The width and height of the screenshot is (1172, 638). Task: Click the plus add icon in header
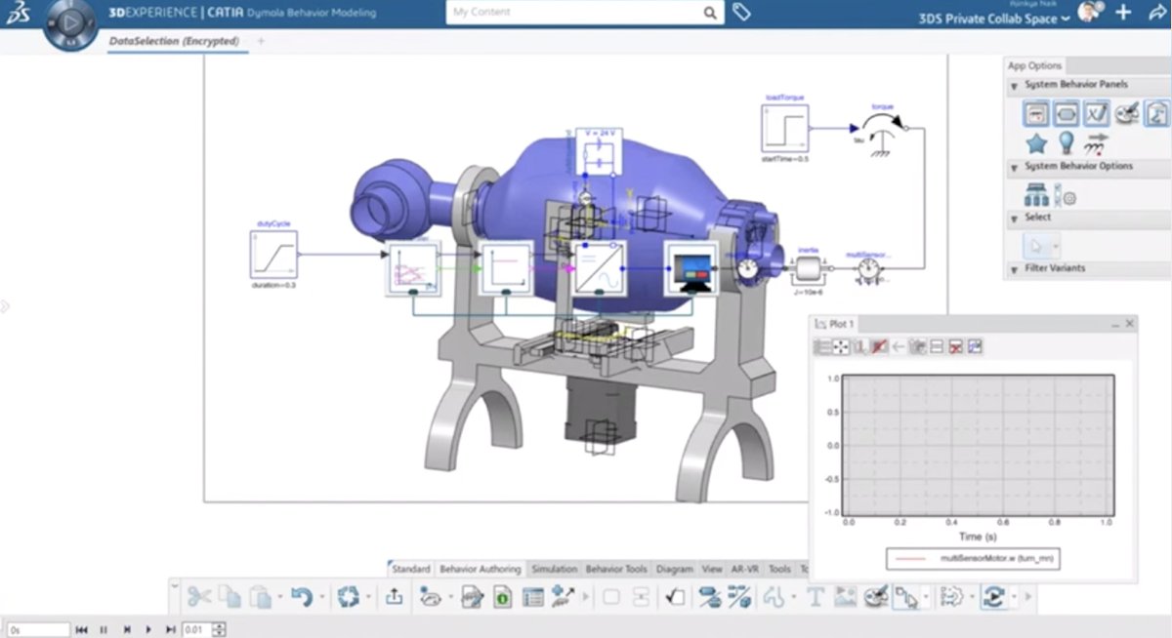coord(1123,13)
